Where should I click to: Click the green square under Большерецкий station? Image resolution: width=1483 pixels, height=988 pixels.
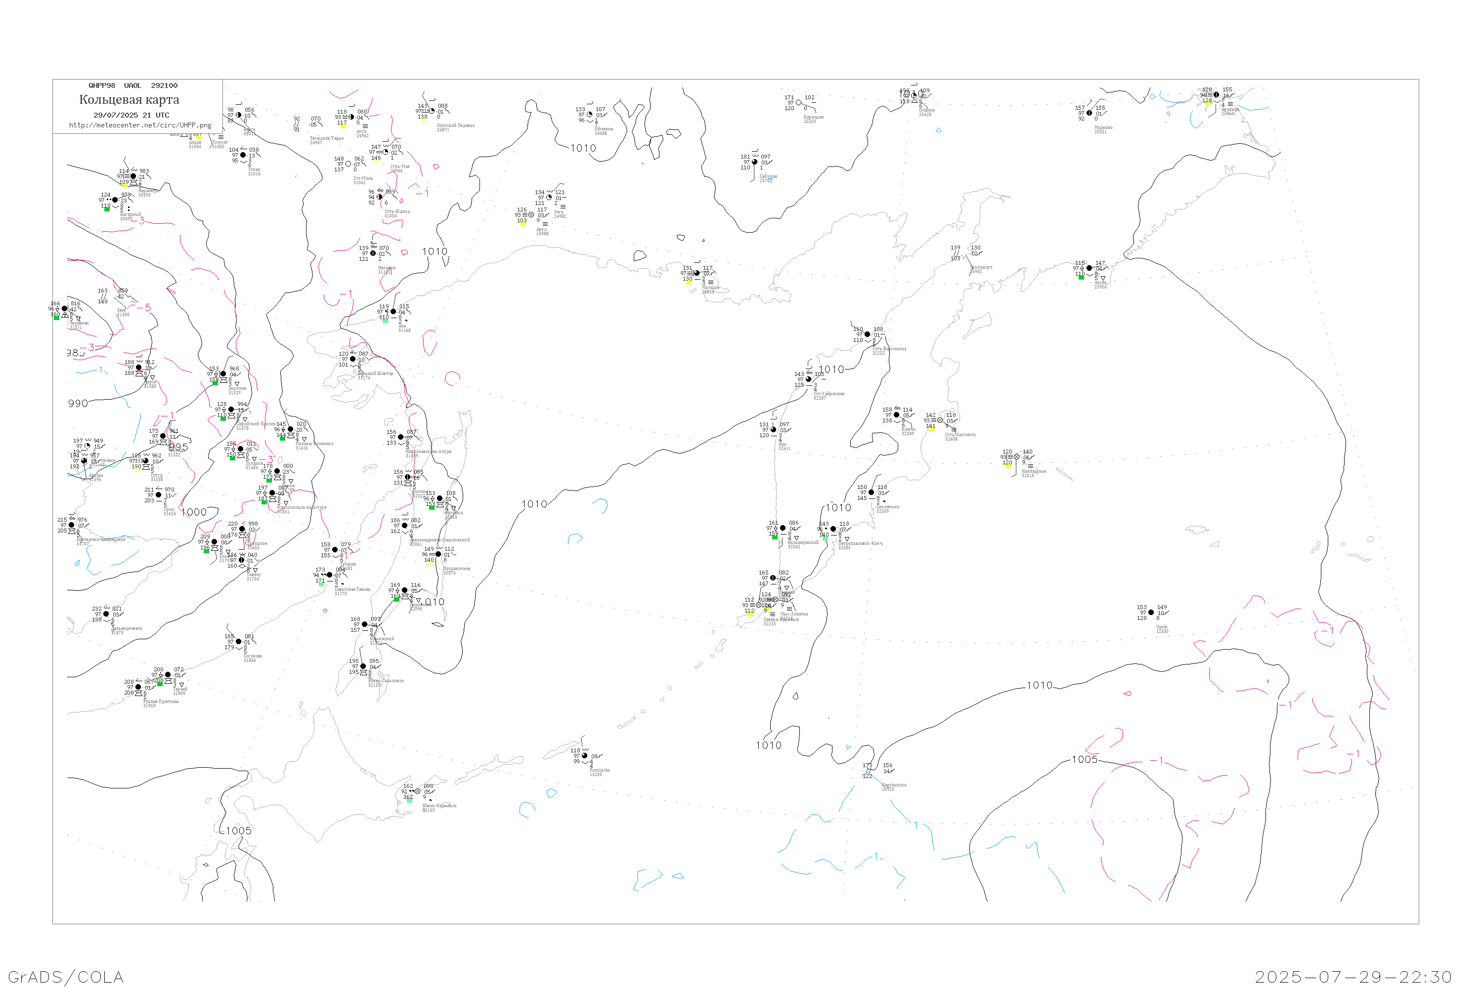[x=775, y=537]
